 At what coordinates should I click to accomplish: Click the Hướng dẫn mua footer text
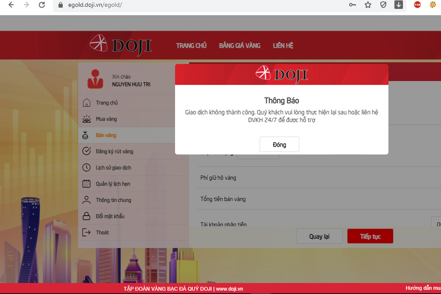(x=423, y=288)
